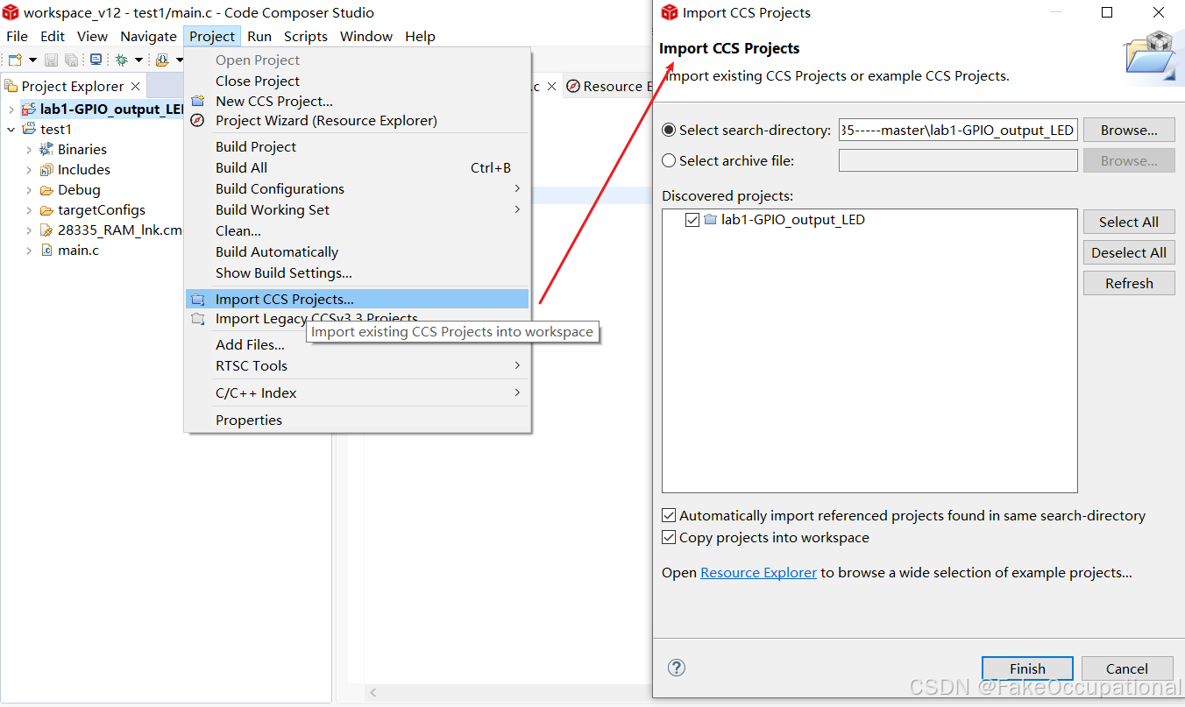The height and width of the screenshot is (707, 1185).
Task: Click the Import CCS Projects menu icon
Action: point(198,300)
